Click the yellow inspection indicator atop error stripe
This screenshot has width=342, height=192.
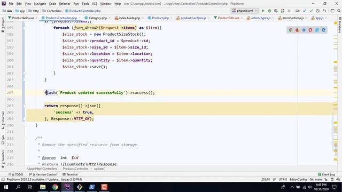[336, 23]
